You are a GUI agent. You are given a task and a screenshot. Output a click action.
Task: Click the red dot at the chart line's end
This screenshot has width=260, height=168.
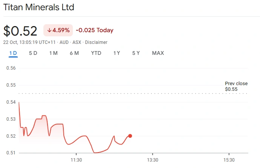pyautogui.click(x=130, y=136)
